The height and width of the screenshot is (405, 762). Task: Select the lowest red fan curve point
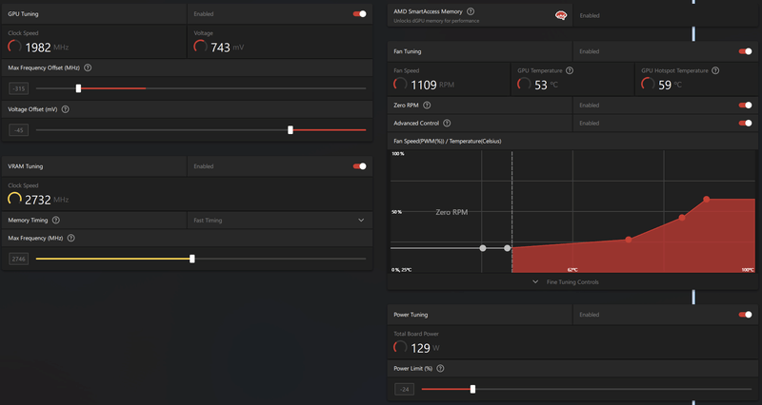629,240
